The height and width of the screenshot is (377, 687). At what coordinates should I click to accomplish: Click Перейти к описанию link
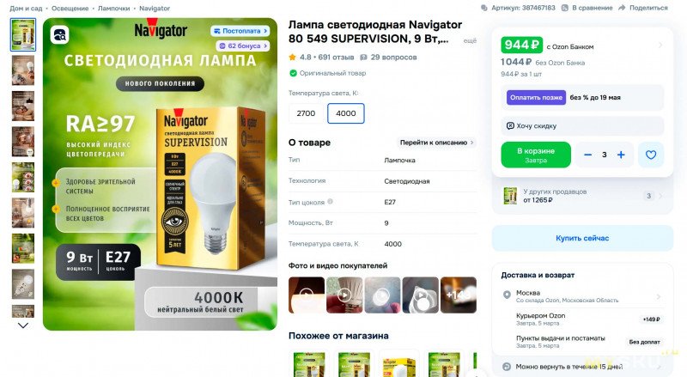point(436,143)
